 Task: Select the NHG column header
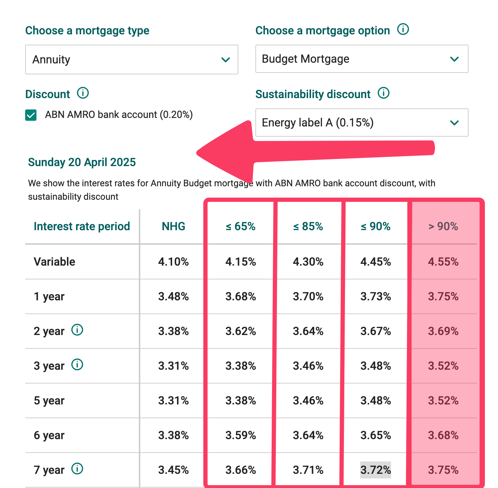click(174, 226)
